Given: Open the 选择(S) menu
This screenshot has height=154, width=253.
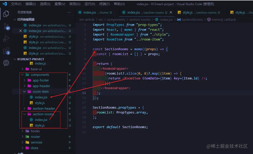Looking at the screenshot, I should (x=45, y=4).
